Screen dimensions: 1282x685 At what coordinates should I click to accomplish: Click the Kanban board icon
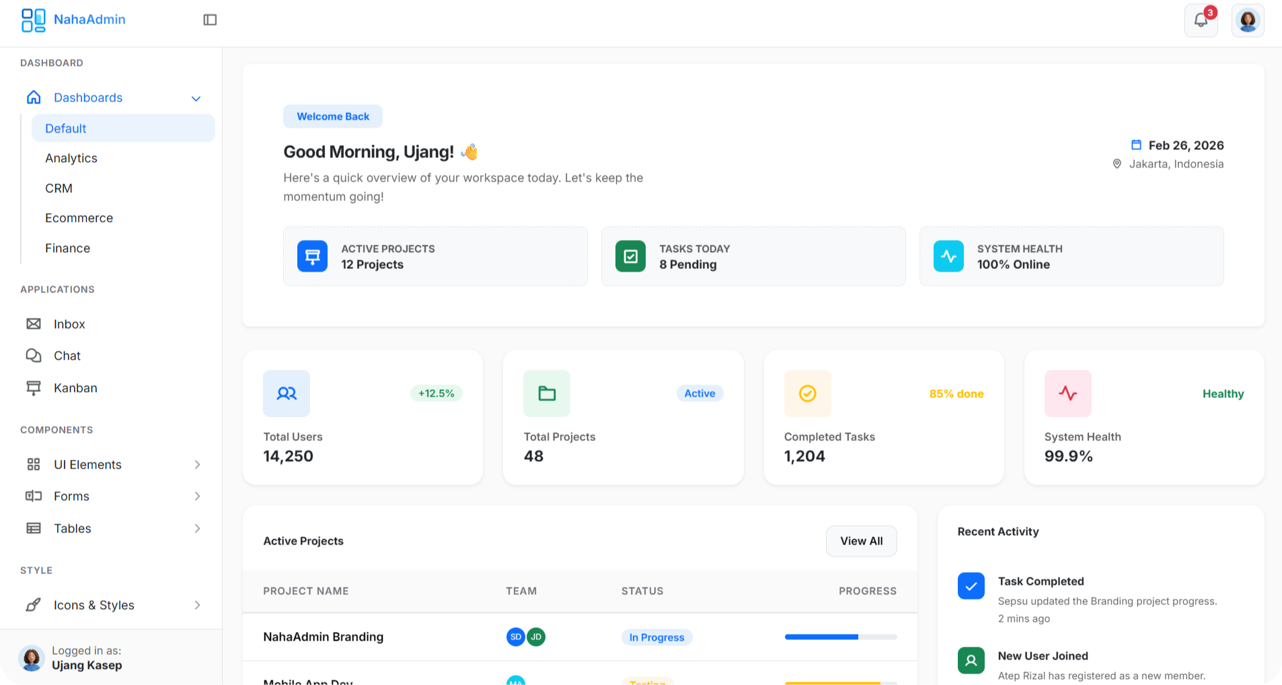tap(34, 388)
